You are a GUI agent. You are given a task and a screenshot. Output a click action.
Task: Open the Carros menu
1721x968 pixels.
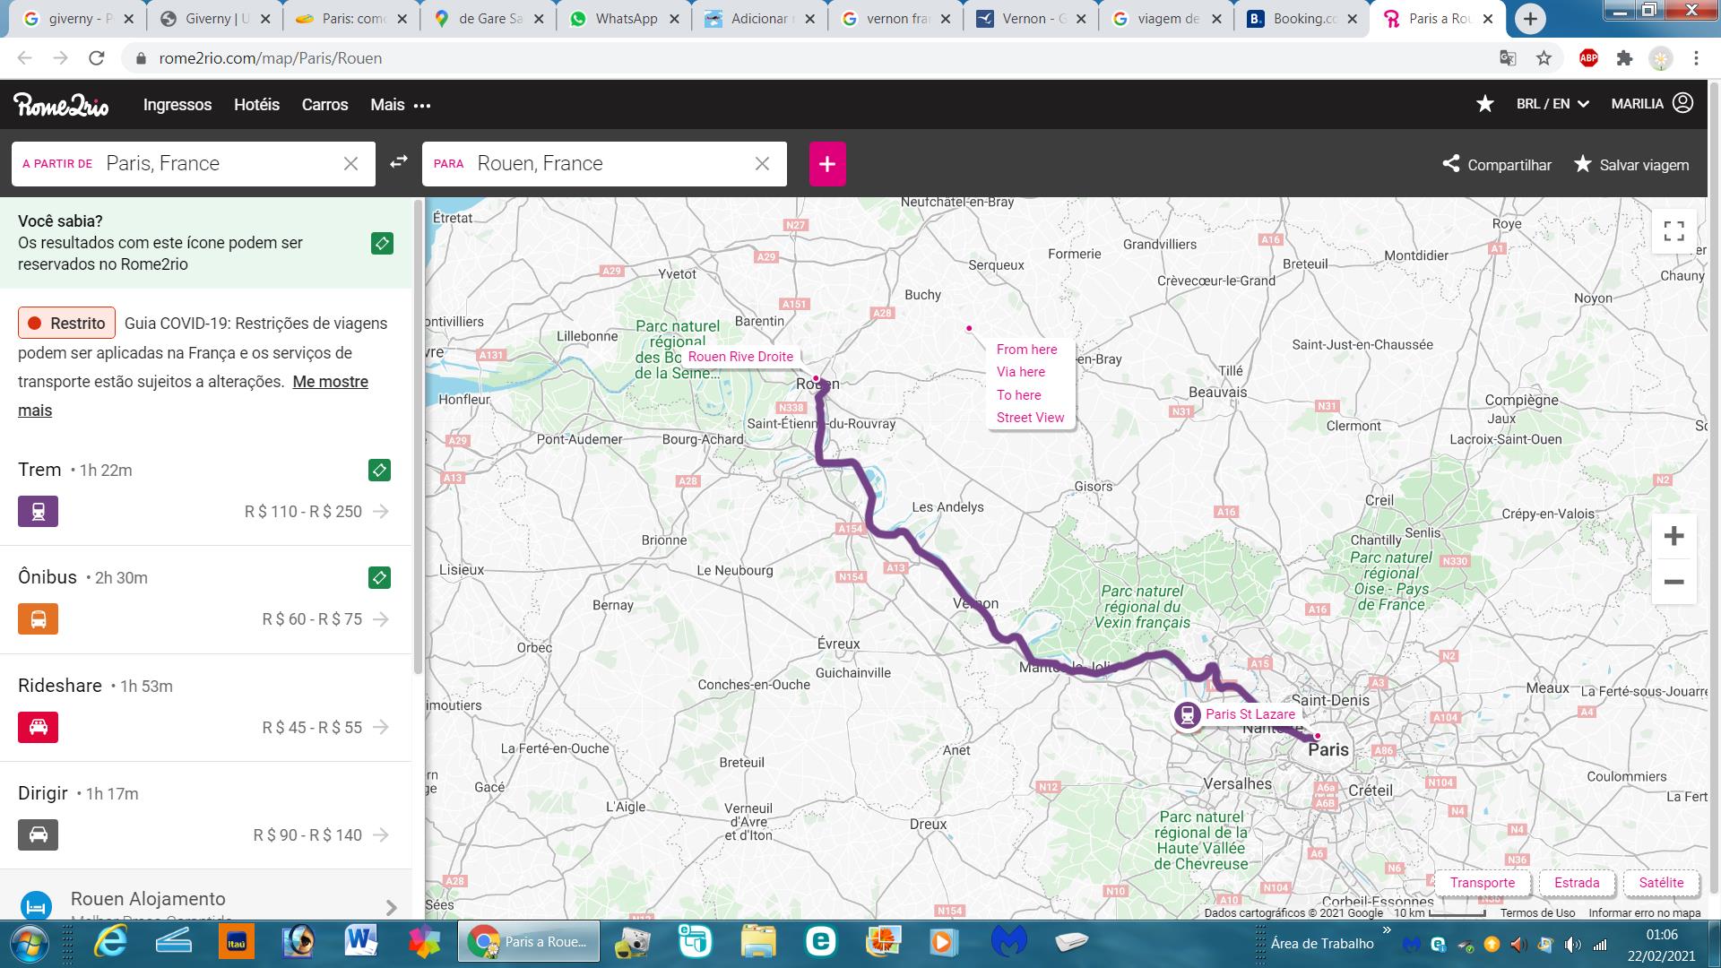324,105
